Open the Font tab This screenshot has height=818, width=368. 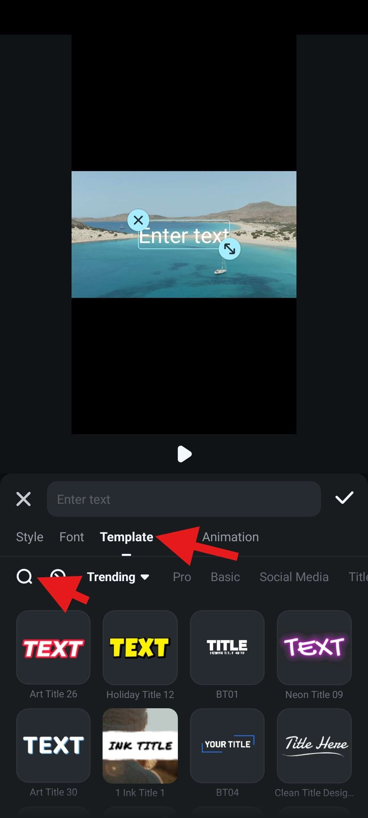(72, 537)
